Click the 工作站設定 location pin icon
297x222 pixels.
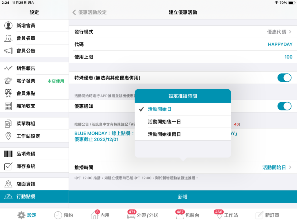(8, 136)
